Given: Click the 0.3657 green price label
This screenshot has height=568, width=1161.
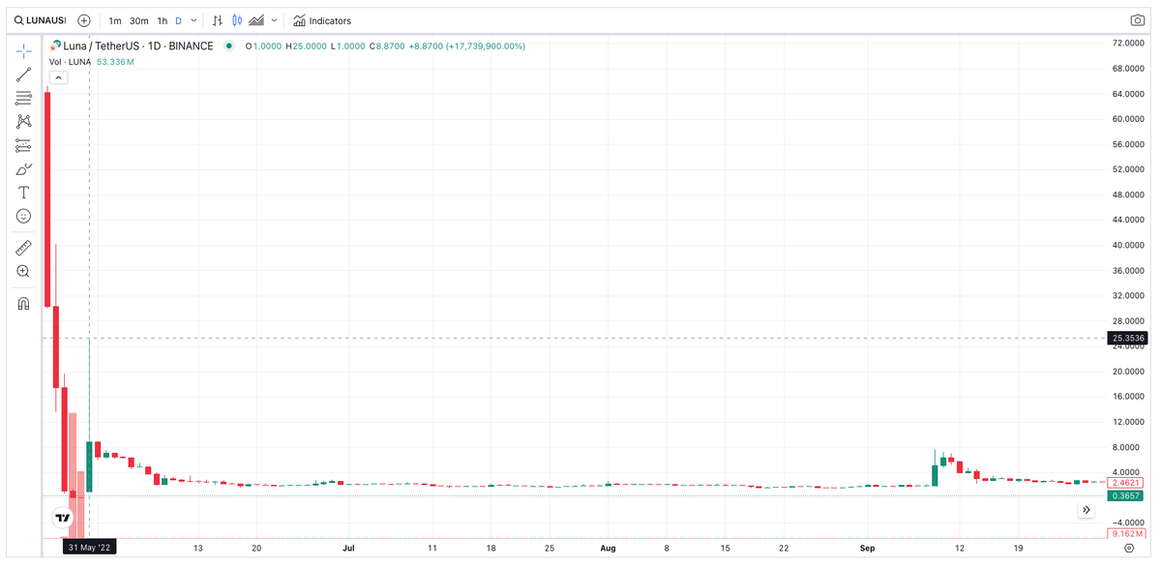Looking at the screenshot, I should [x=1128, y=495].
